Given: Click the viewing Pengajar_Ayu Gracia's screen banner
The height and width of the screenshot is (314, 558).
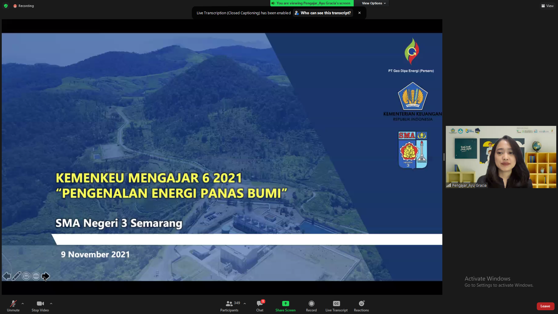Looking at the screenshot, I should pos(312,3).
